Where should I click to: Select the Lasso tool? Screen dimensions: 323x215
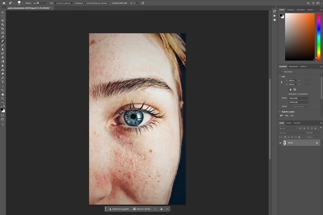pyautogui.click(x=3, y=21)
